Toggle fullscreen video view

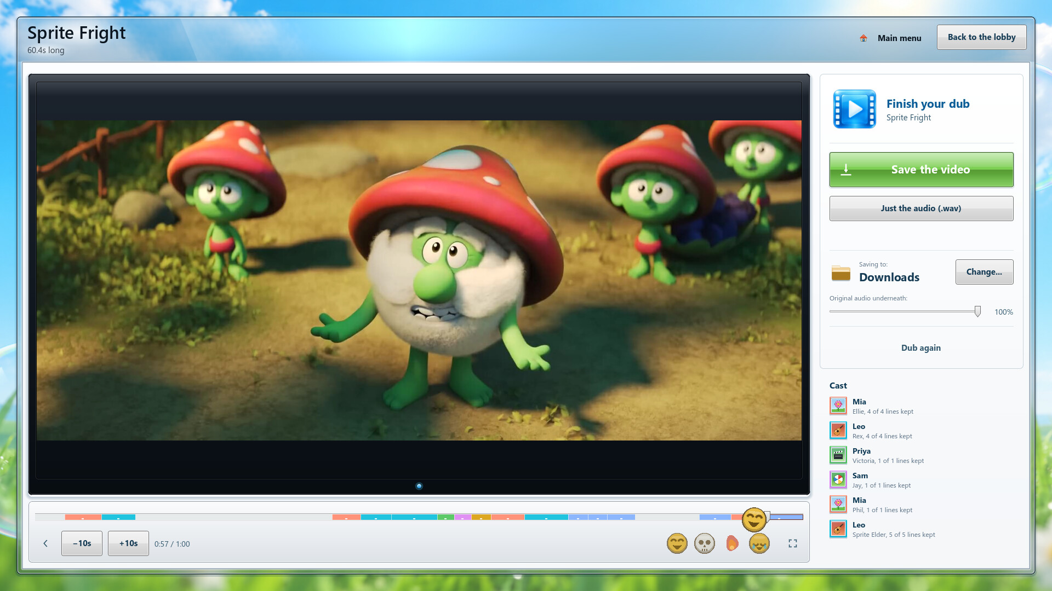tap(793, 543)
